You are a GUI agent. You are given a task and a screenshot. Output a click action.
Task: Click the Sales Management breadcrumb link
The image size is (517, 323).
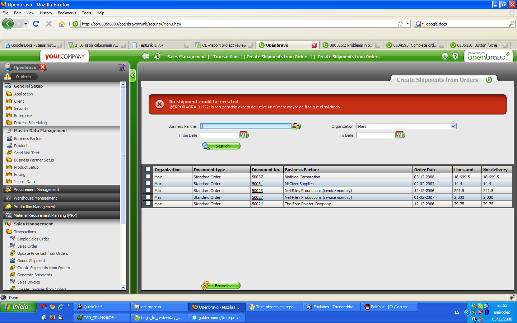187,57
